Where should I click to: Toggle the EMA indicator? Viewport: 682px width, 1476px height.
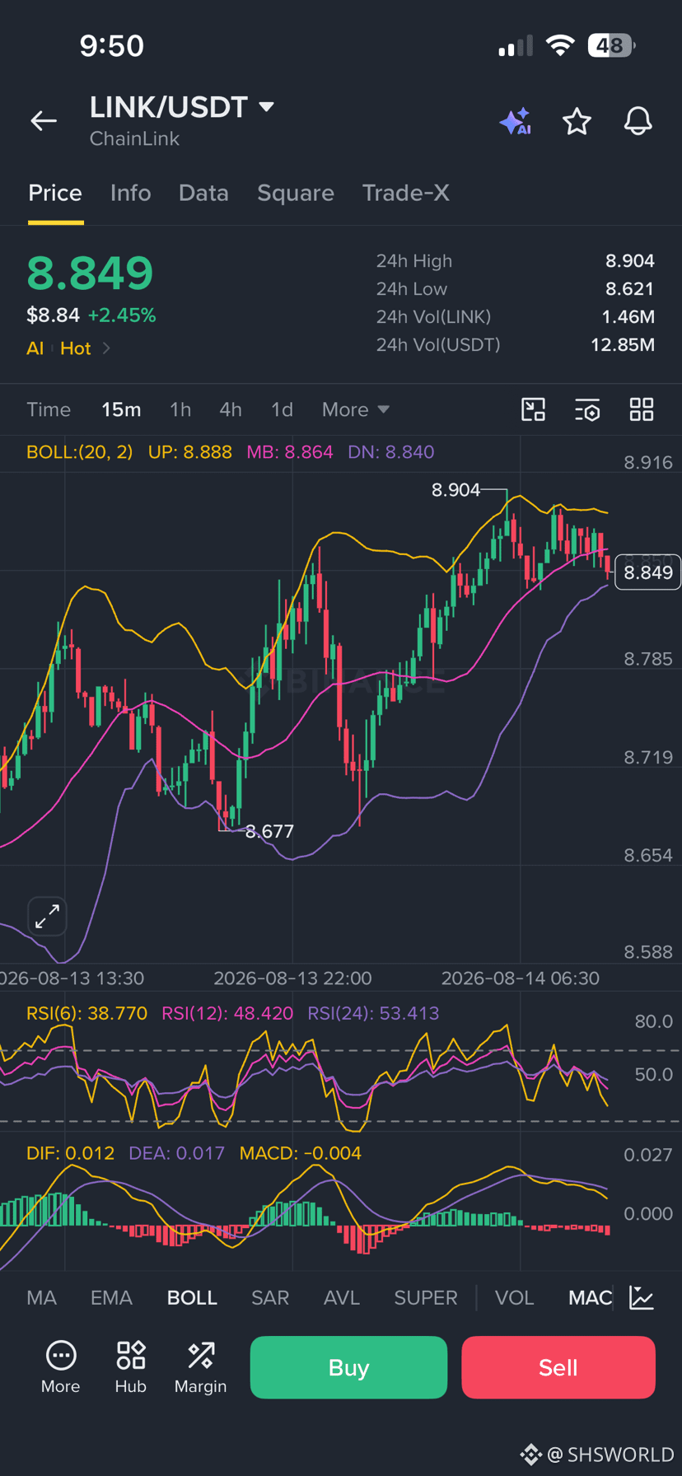point(111,1297)
